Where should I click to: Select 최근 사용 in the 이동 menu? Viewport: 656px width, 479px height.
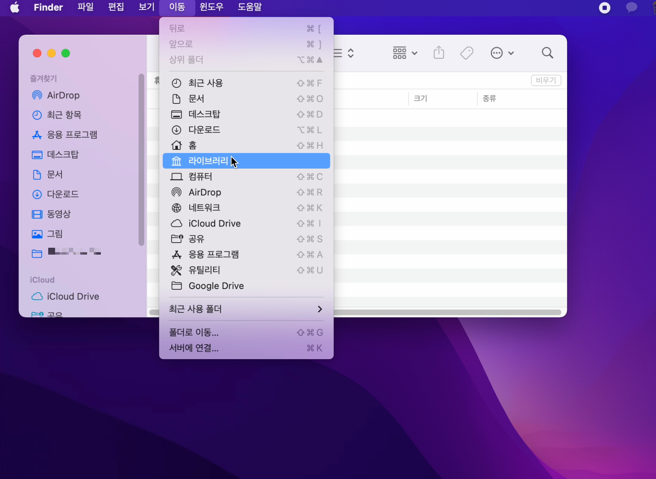[x=246, y=83]
